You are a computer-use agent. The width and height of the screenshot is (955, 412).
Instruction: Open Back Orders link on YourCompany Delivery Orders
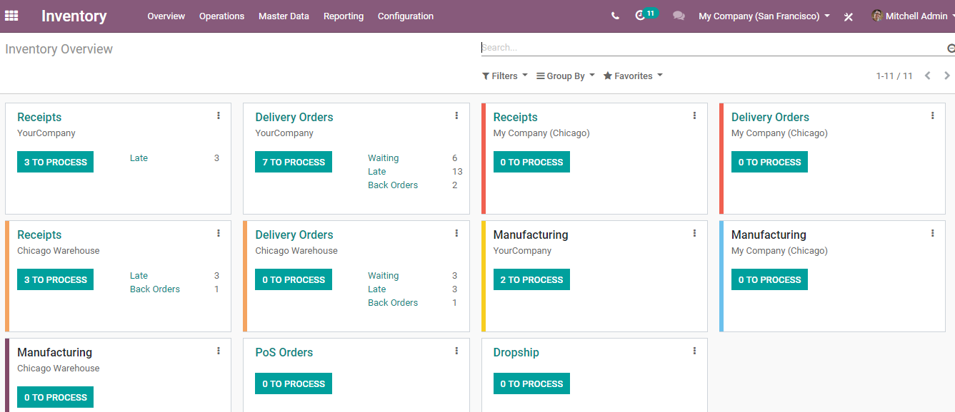coord(393,185)
